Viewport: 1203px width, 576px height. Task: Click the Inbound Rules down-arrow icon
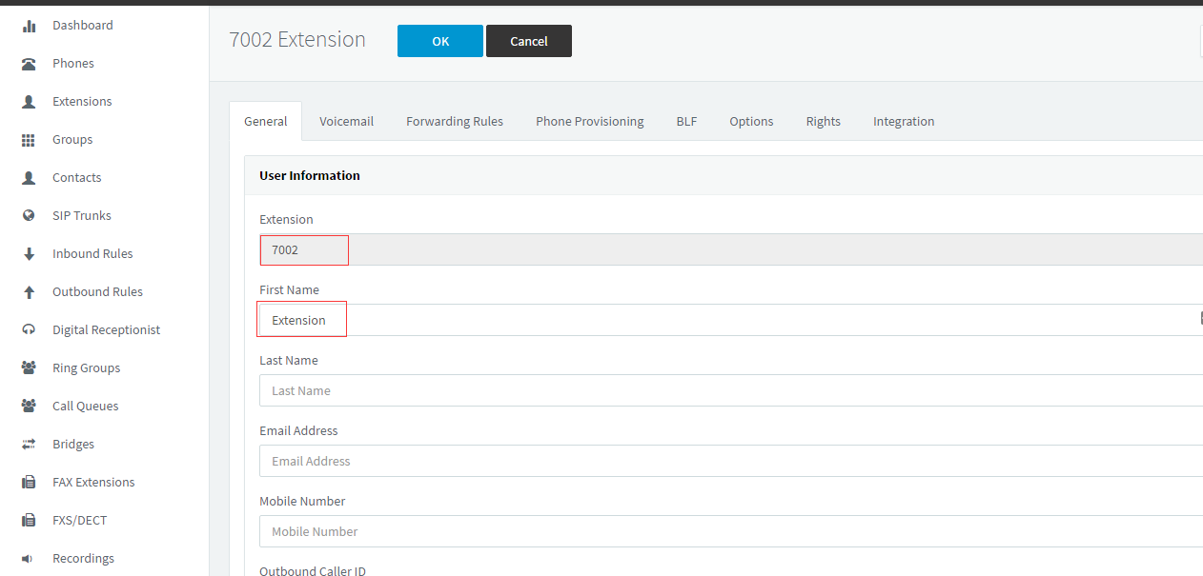[29, 254]
